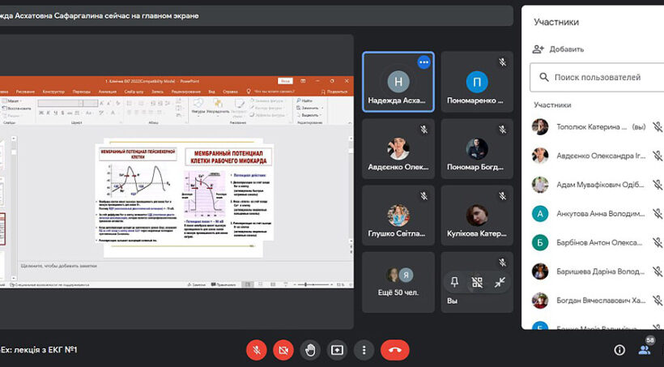664x367 pixels.
Task: Open Переходы tab in PowerPoint ribbon
Action: [x=81, y=92]
